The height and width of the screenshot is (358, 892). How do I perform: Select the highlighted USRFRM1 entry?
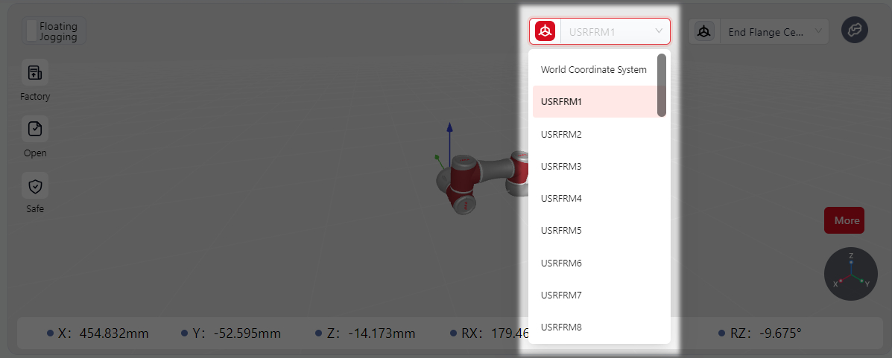[x=595, y=102]
